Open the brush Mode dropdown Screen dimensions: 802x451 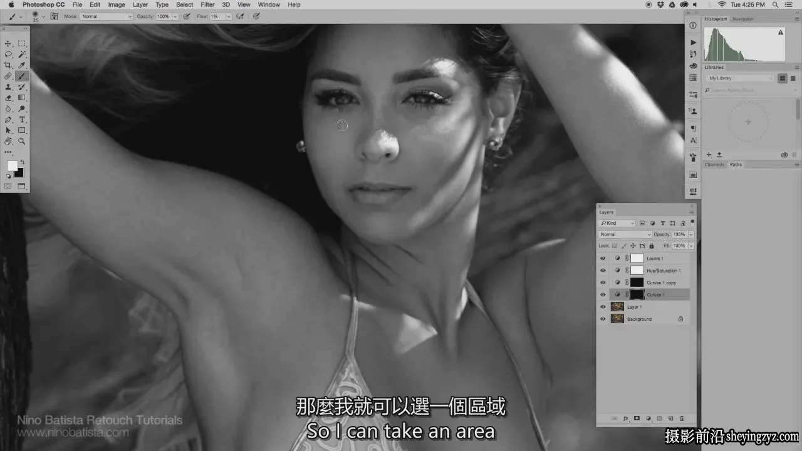pyautogui.click(x=107, y=16)
